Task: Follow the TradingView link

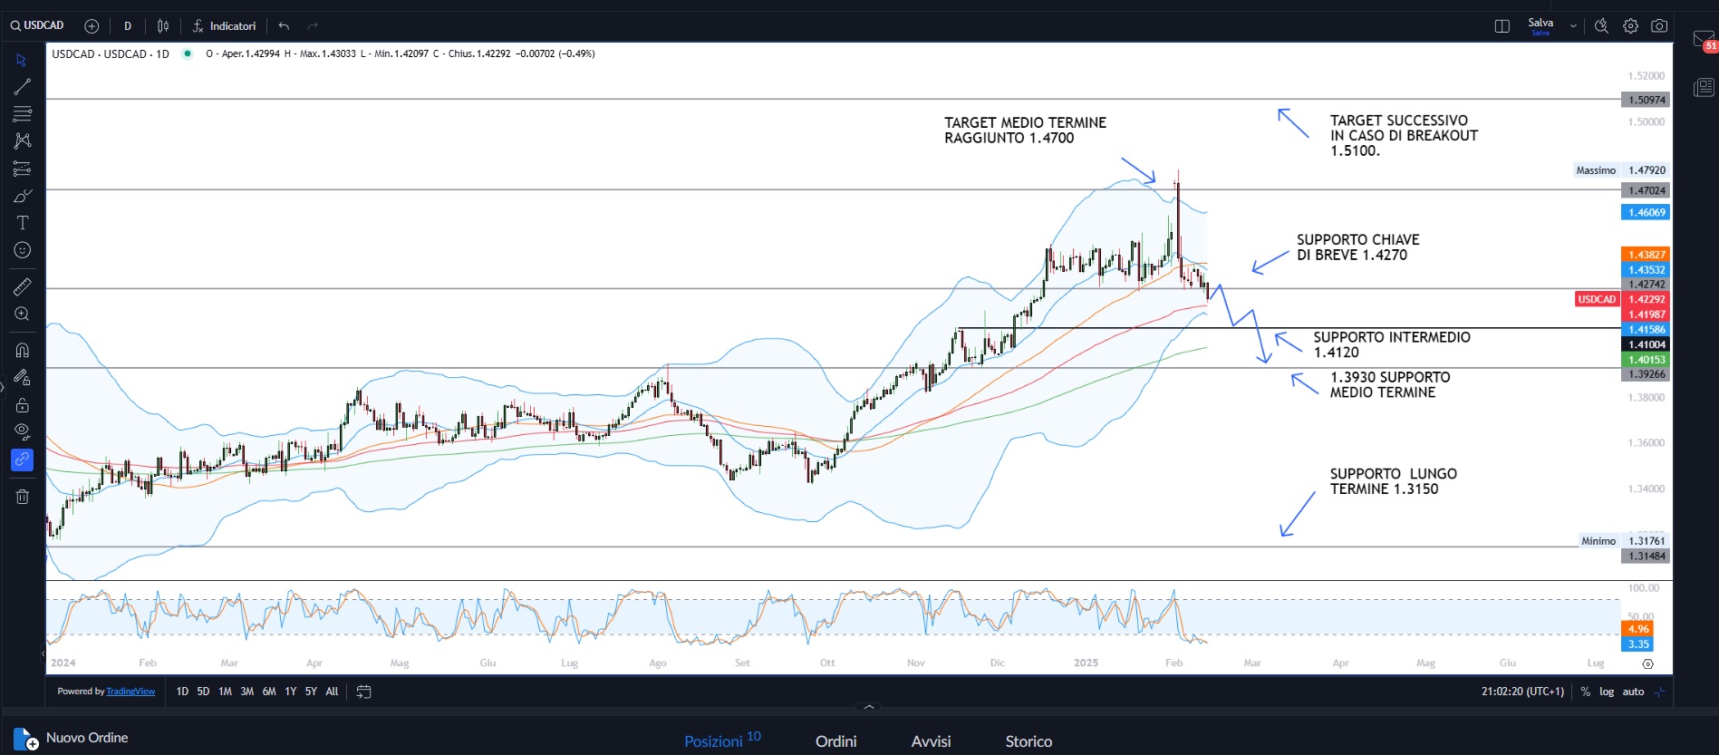Action: (x=130, y=692)
